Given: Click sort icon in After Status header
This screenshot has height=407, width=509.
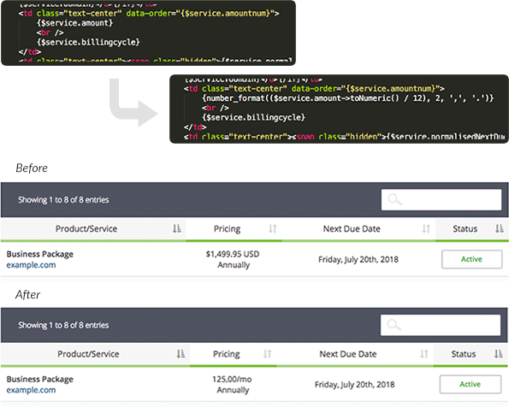Looking at the screenshot, I should [x=498, y=354].
